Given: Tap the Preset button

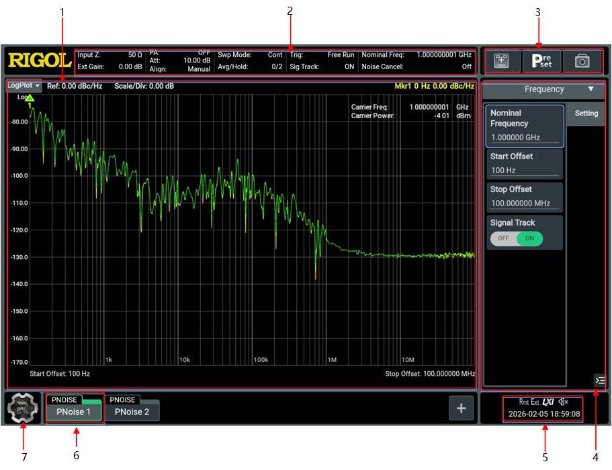Looking at the screenshot, I should pyautogui.click(x=541, y=61).
